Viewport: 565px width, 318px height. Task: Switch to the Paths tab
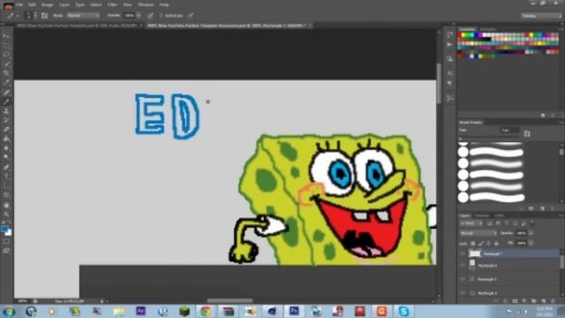499,216
